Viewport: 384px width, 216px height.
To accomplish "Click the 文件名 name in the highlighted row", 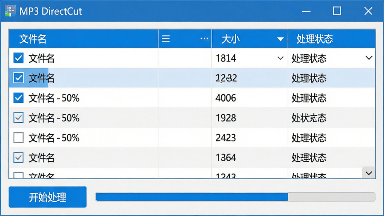I will pos(41,78).
